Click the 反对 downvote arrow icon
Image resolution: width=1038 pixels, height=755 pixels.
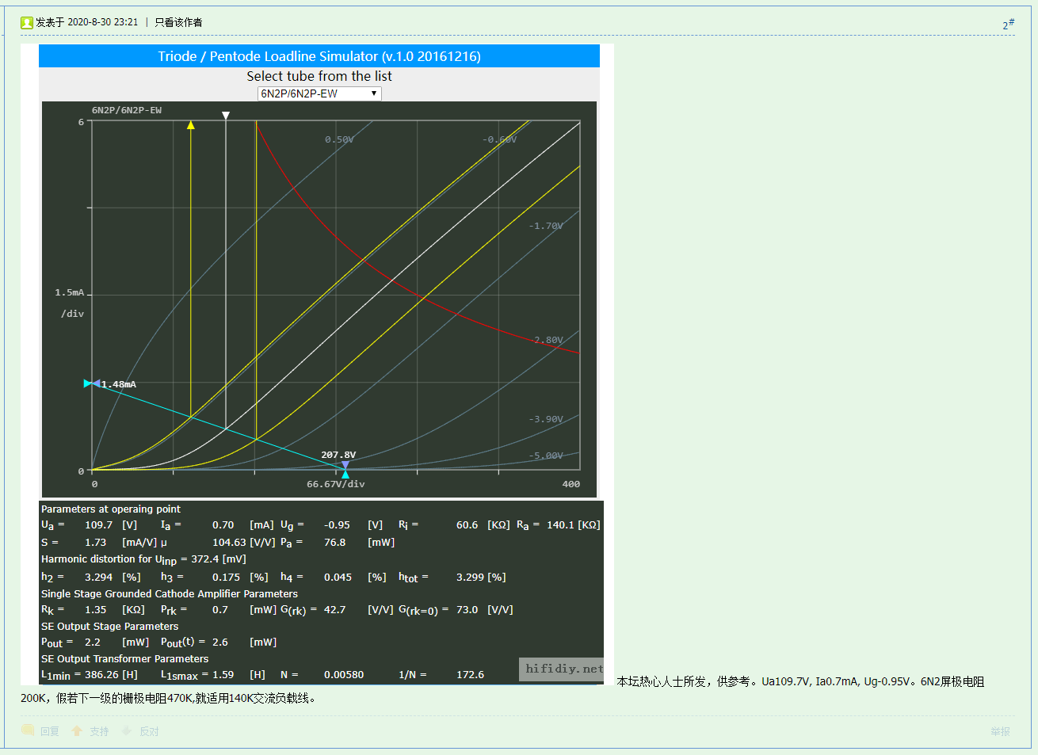(x=127, y=730)
